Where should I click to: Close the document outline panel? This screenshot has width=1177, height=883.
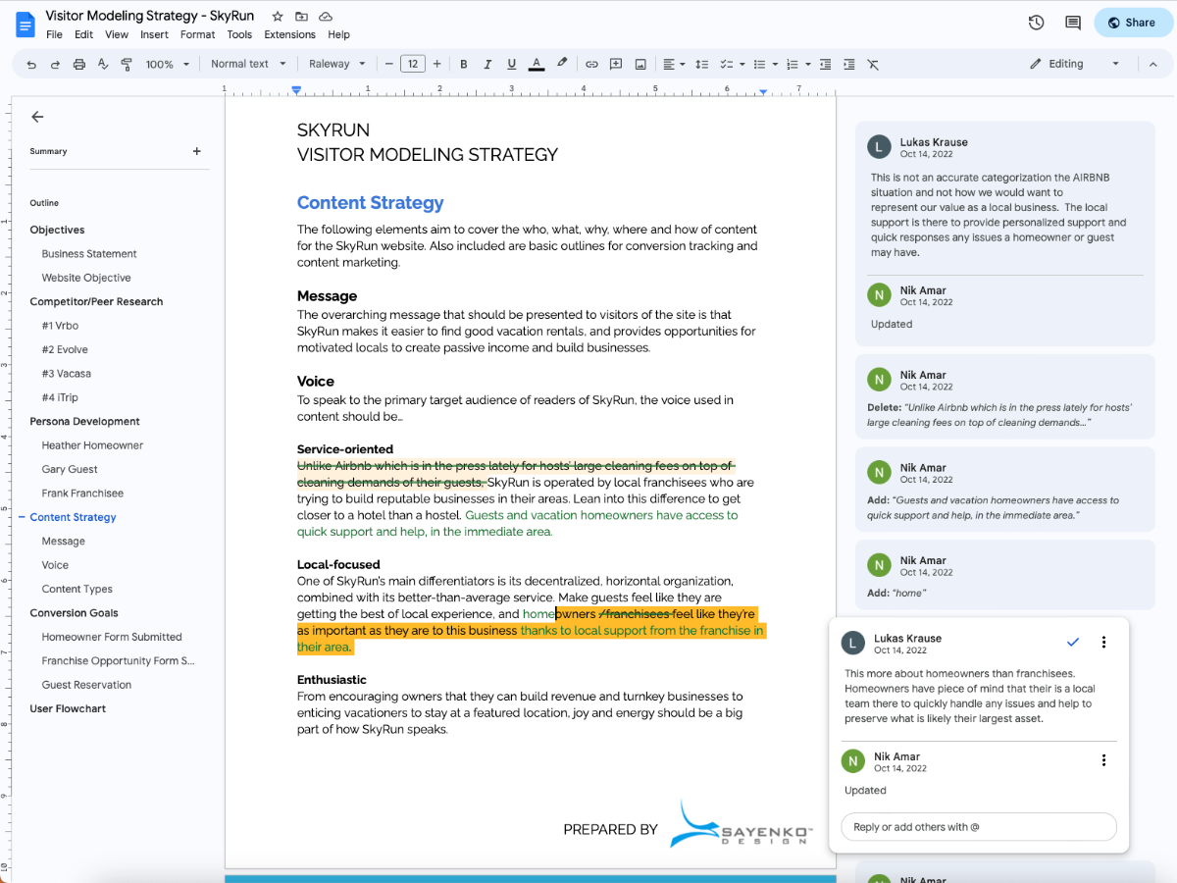click(x=37, y=117)
